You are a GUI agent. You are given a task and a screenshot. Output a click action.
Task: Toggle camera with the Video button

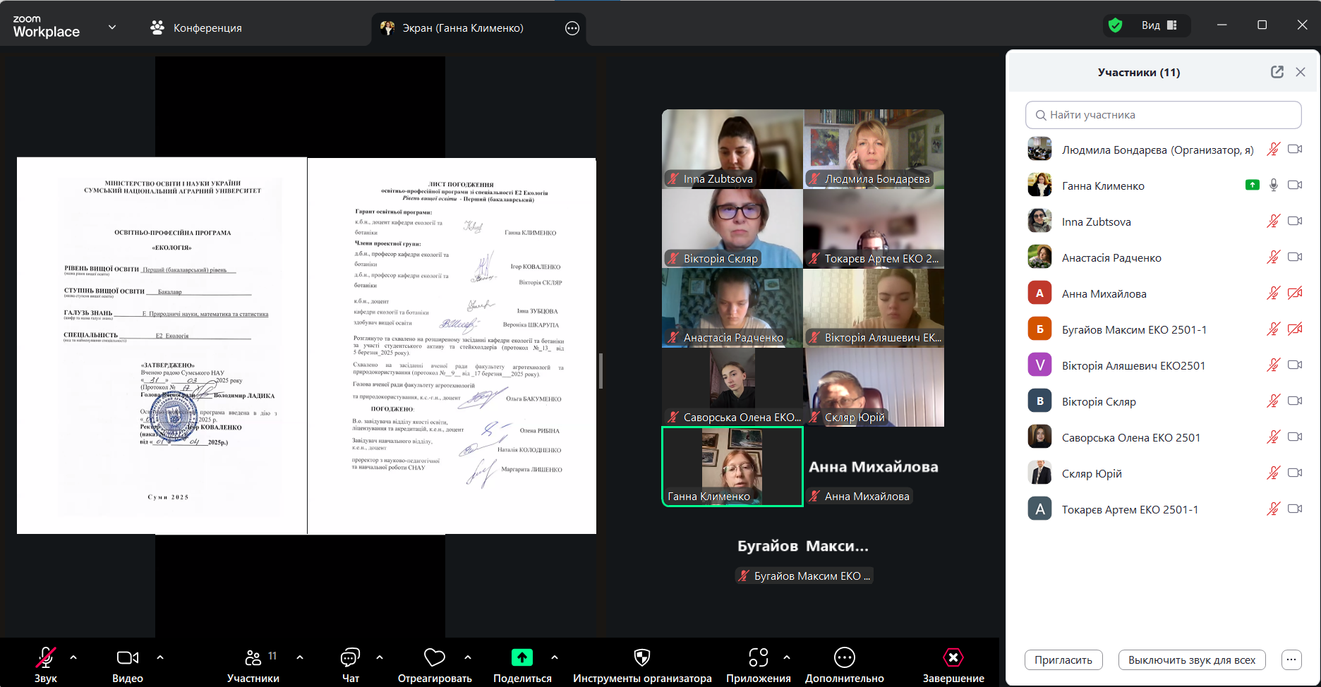[x=127, y=658]
